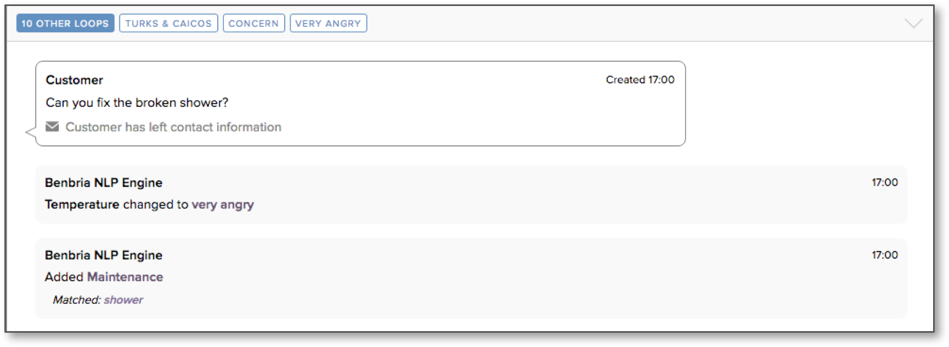Click the envelope contact information icon

point(52,127)
